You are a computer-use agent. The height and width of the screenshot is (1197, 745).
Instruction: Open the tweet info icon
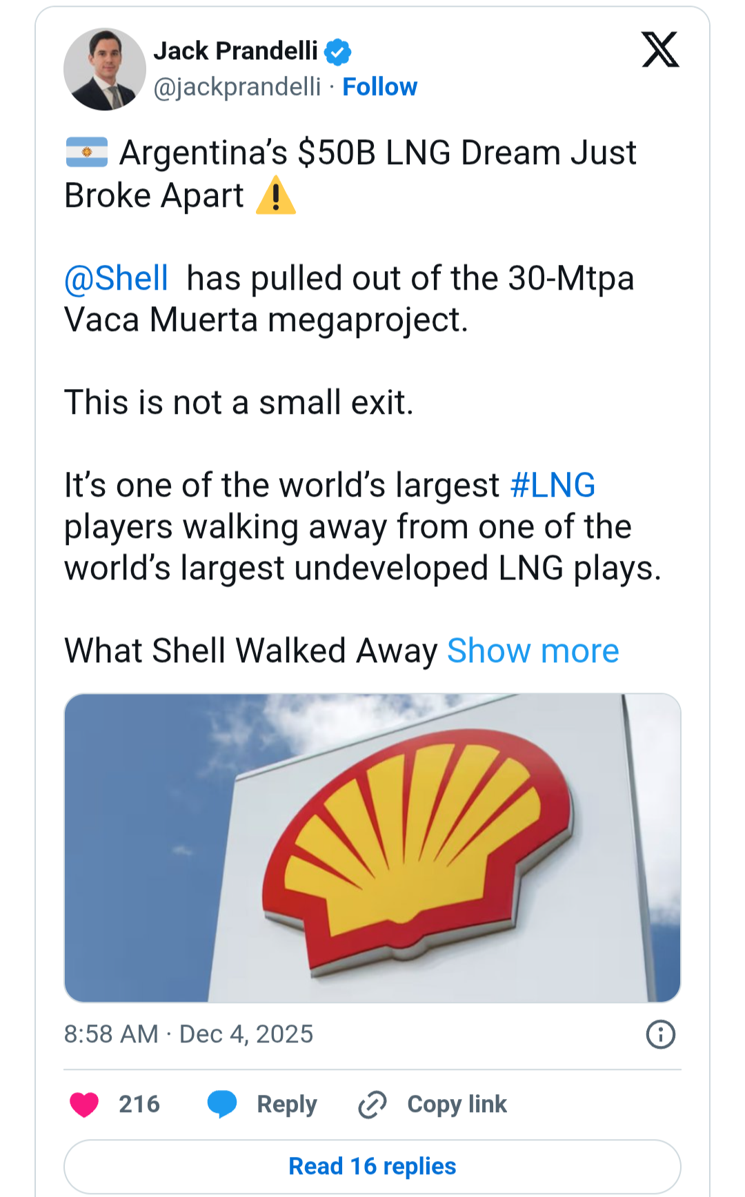coord(660,1034)
